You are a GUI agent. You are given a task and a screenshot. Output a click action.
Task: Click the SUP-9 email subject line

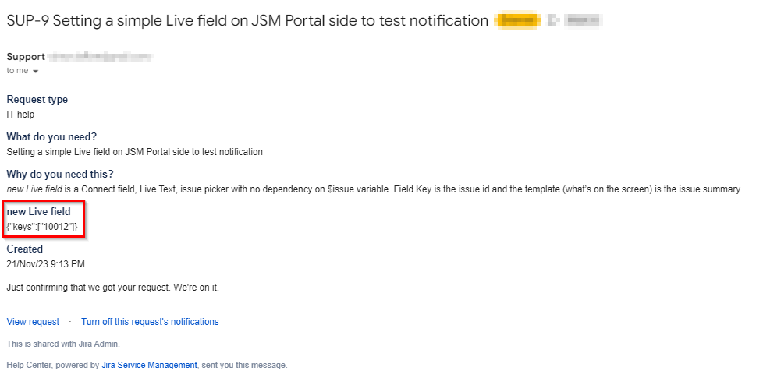(247, 21)
